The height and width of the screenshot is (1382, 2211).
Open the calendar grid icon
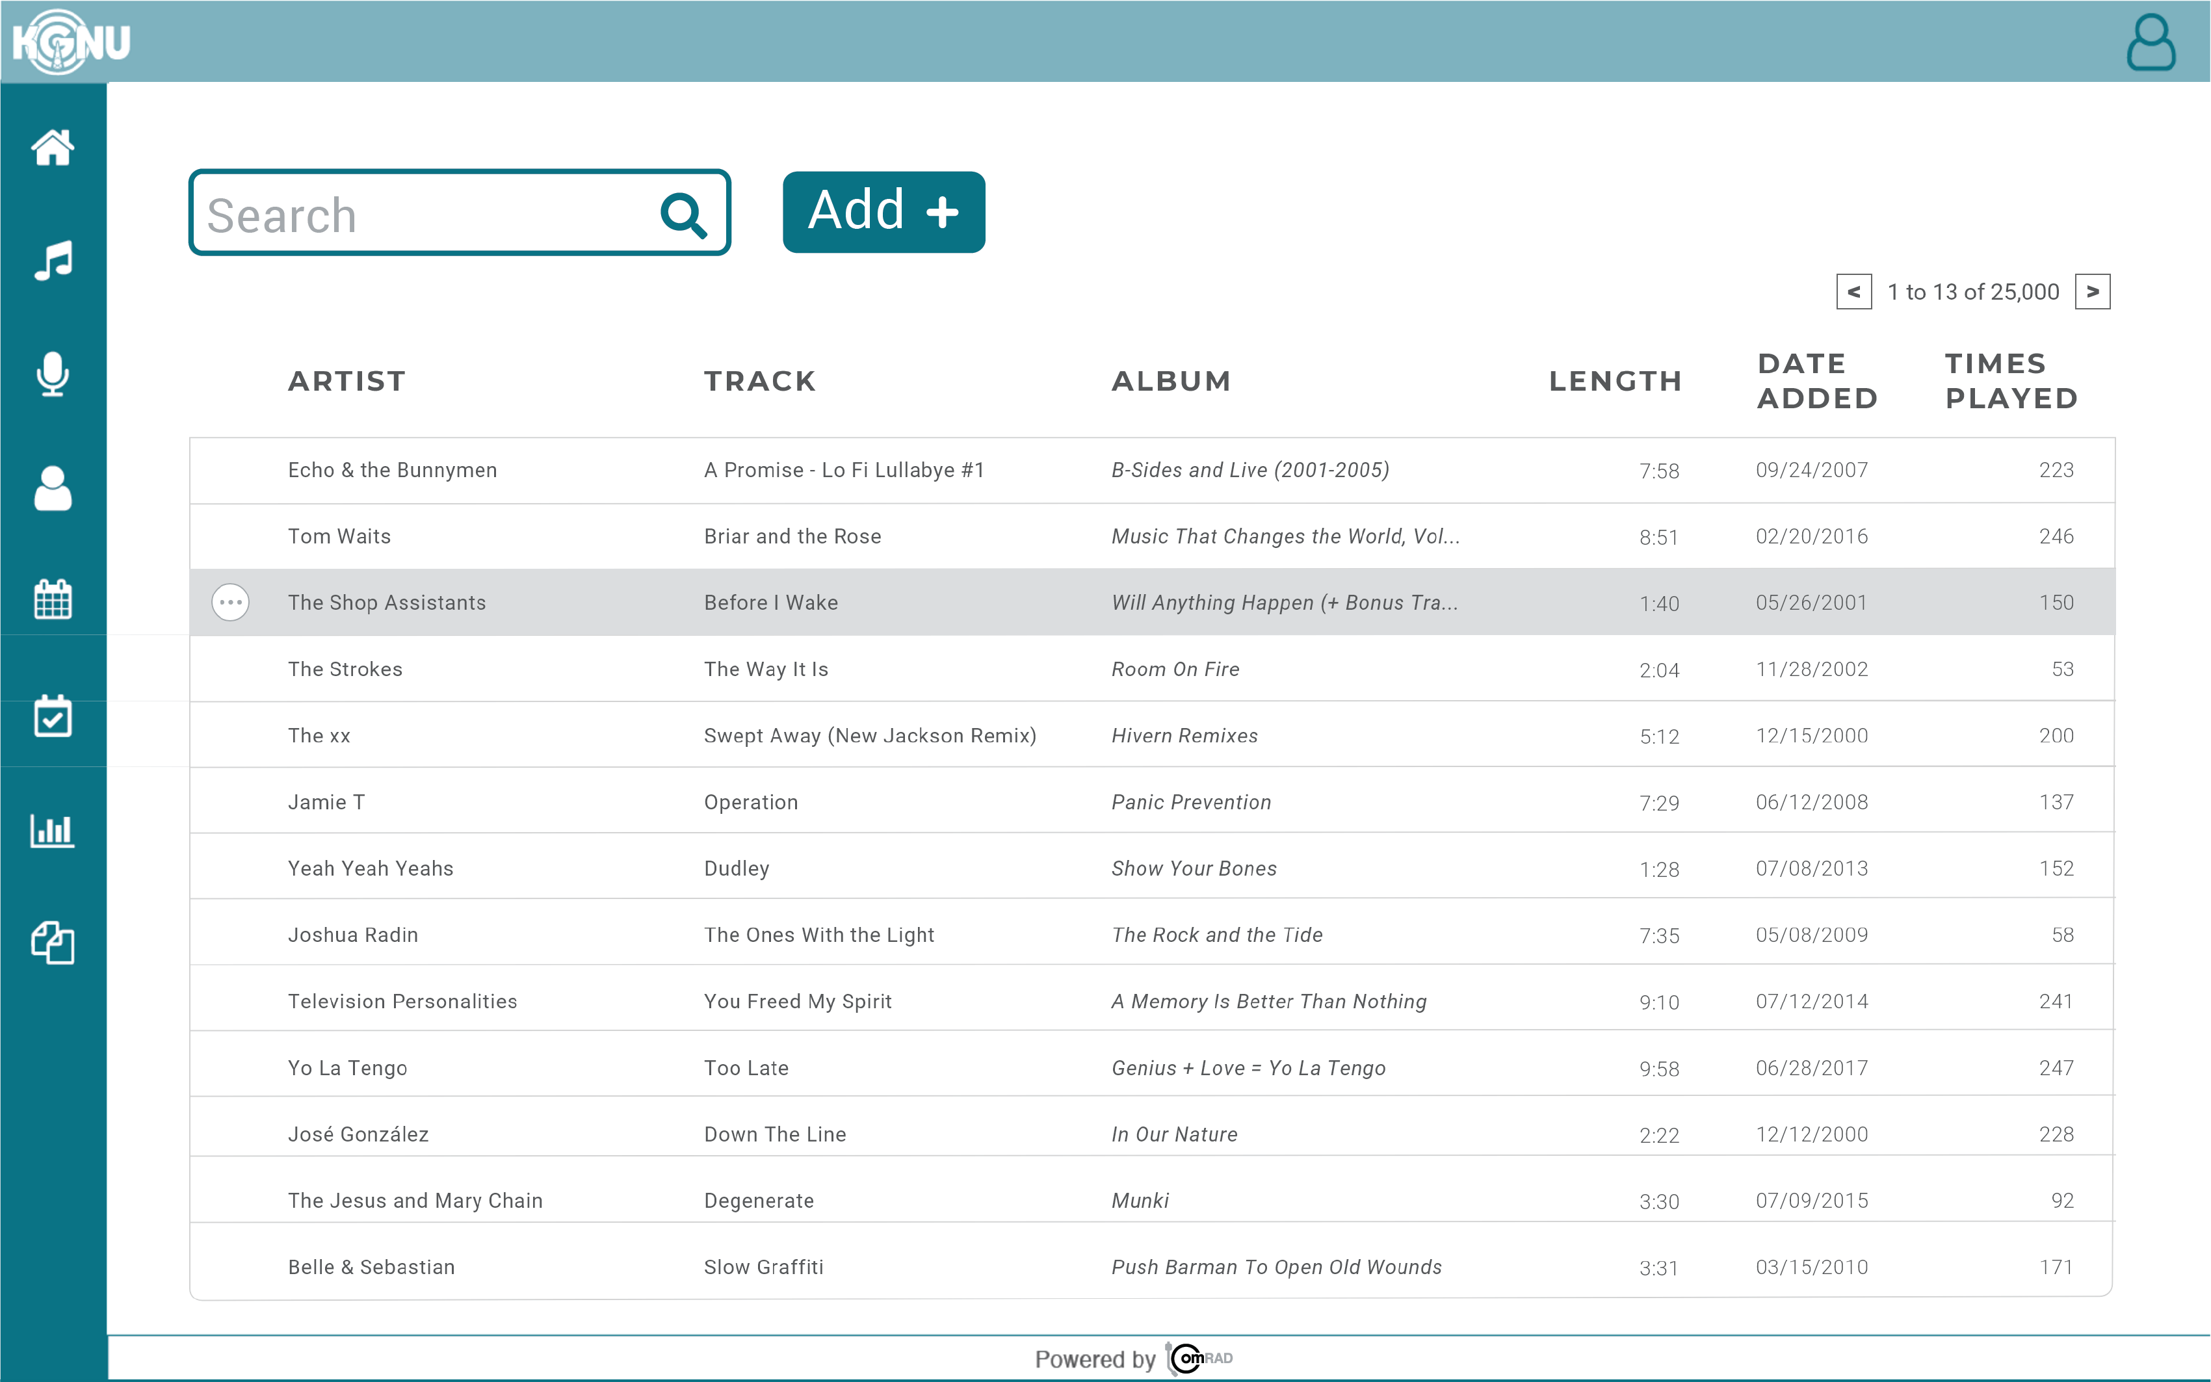point(53,599)
